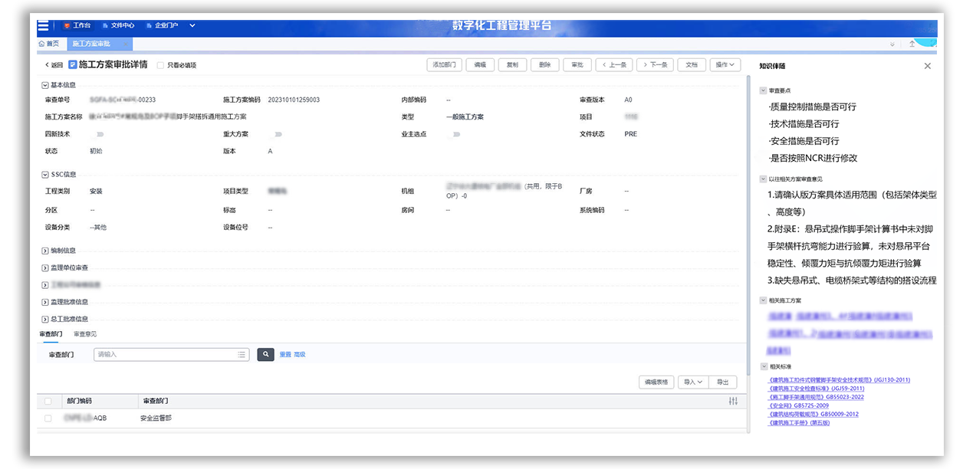The image size is (973, 469).
Task: Open the 导入 dropdown
Action: 692,382
